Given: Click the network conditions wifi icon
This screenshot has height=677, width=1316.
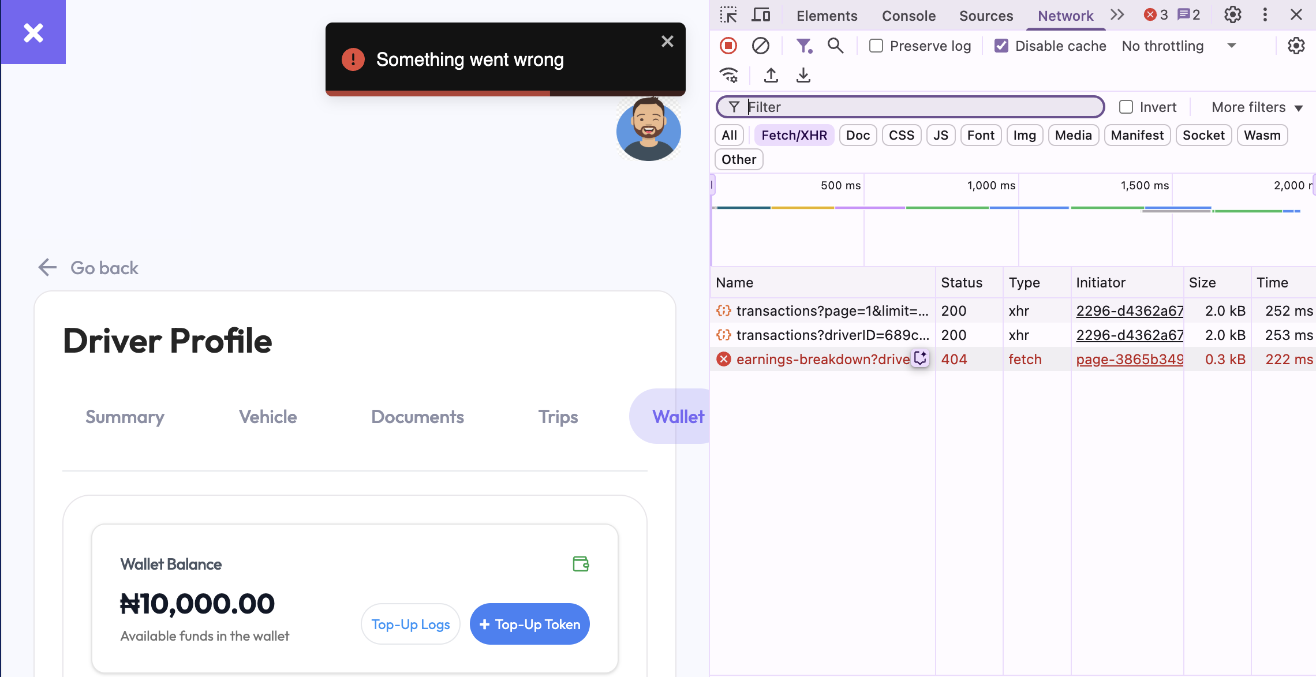Looking at the screenshot, I should (x=729, y=75).
